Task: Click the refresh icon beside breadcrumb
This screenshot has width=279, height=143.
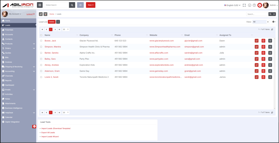Action: point(41,14)
